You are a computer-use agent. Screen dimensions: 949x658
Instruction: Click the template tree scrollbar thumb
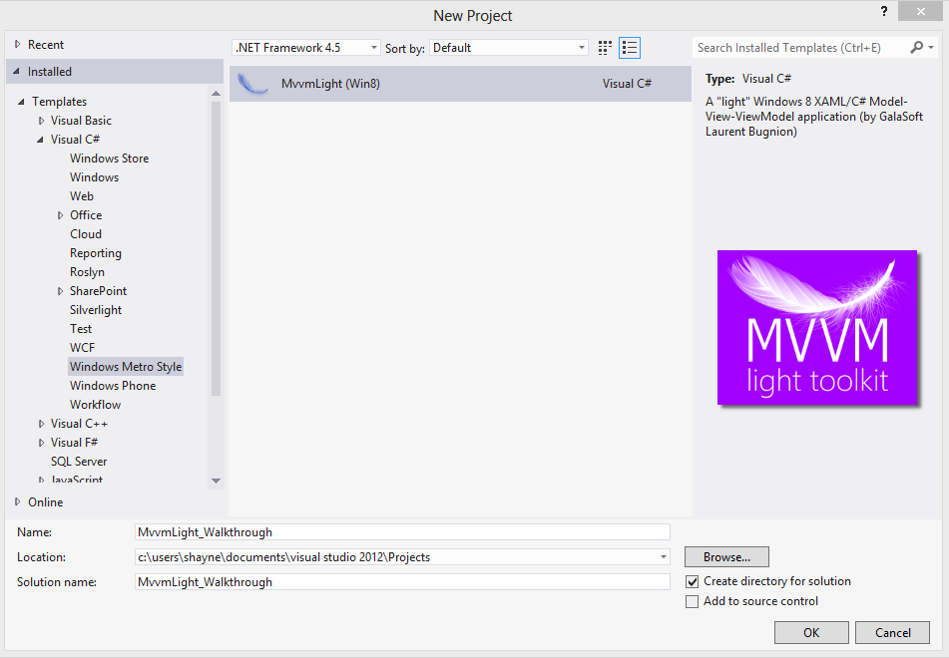pyautogui.click(x=217, y=248)
